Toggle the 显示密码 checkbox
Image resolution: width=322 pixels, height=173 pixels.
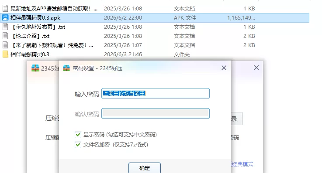tap(78, 135)
